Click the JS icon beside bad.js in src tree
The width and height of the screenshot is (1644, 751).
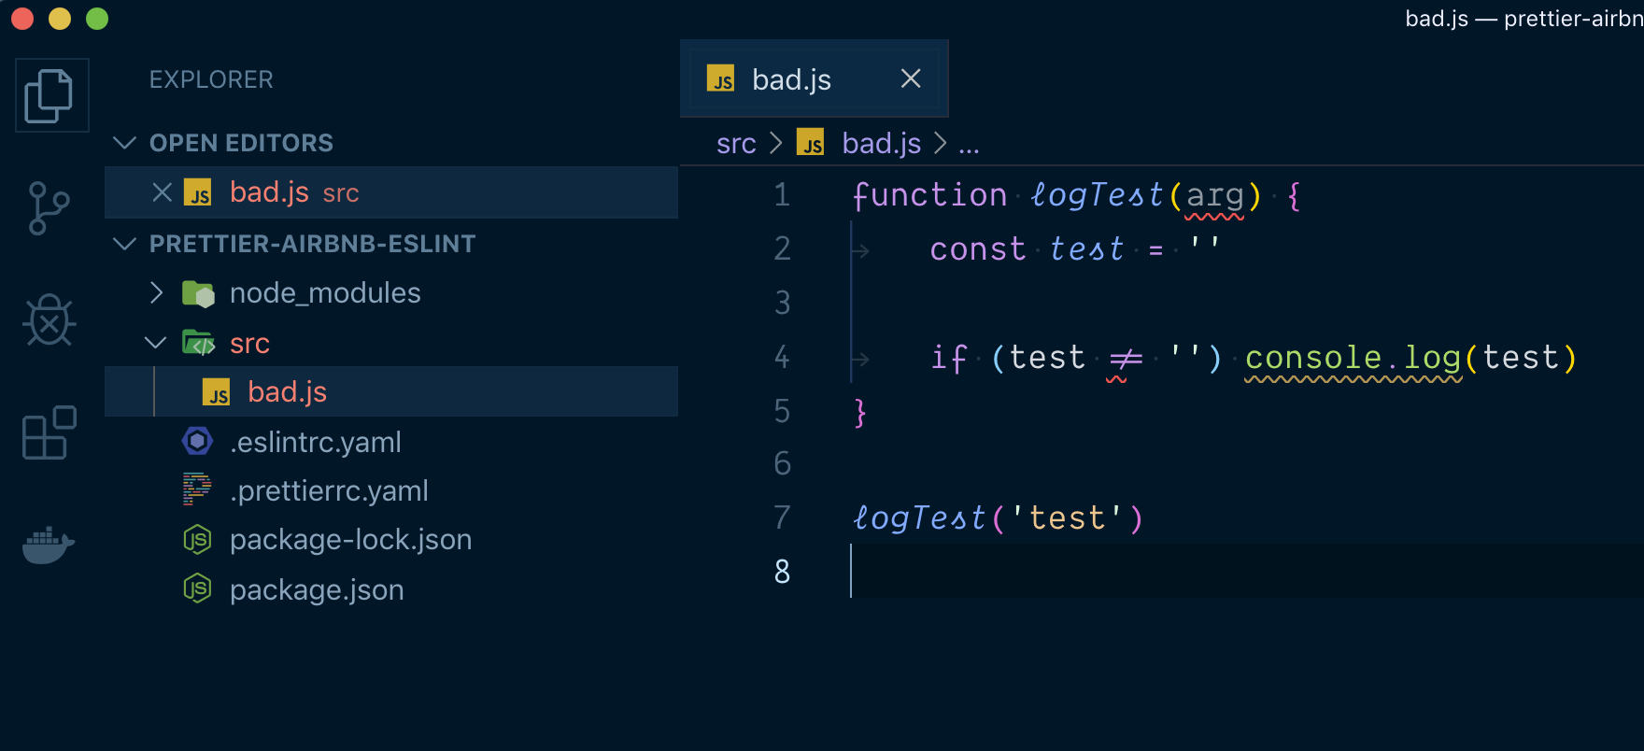point(217,392)
